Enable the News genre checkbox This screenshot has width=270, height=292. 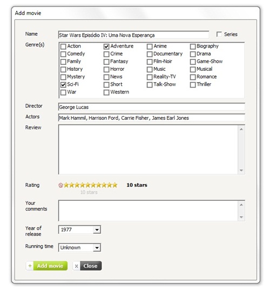click(x=106, y=77)
